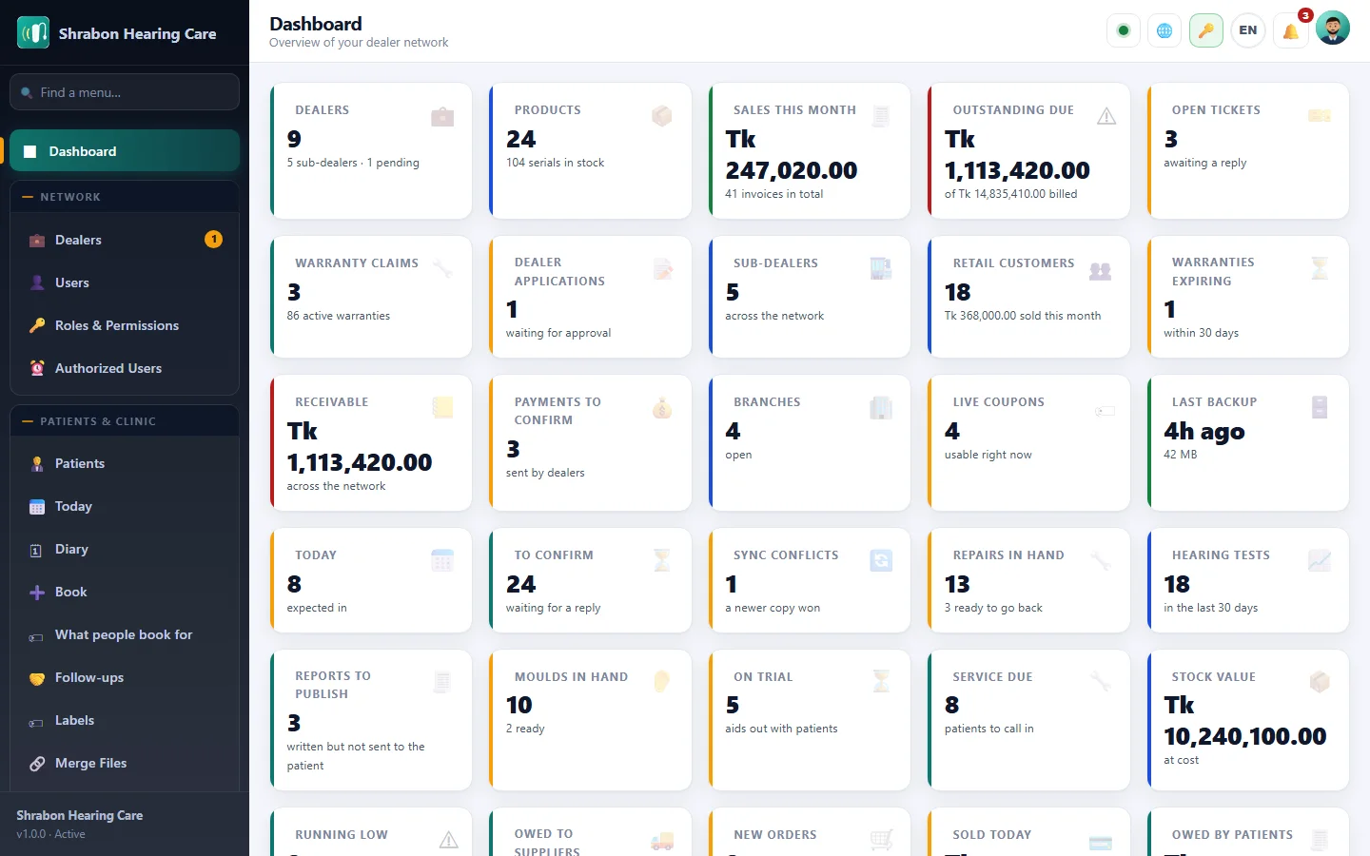The height and width of the screenshot is (856, 1370).
Task: Click the golden key icon button
Action: [1206, 30]
